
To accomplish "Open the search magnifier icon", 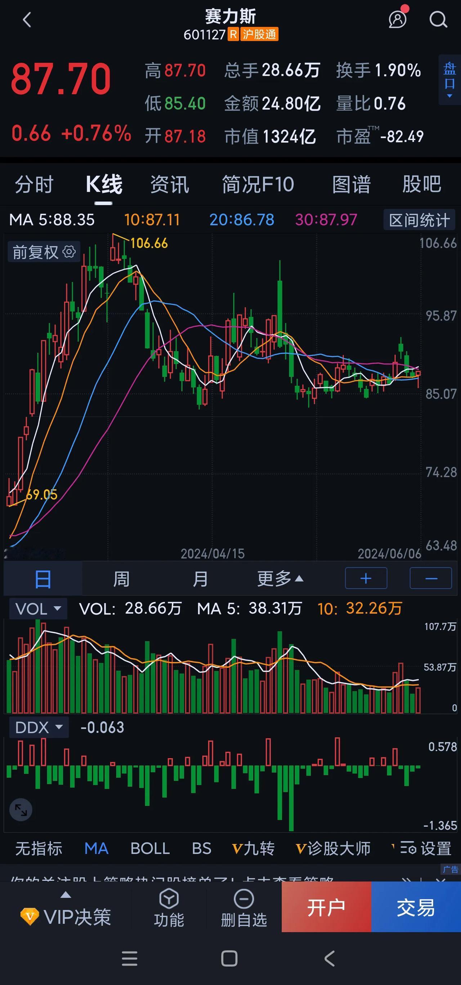I will pos(438,20).
